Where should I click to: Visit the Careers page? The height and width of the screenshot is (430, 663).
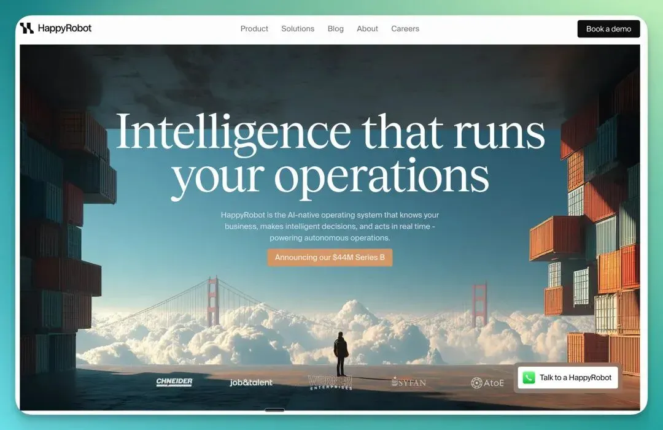(405, 29)
